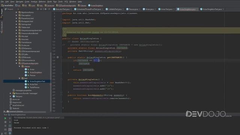
Task: Open the Analyze menu
Action: (34, 1)
